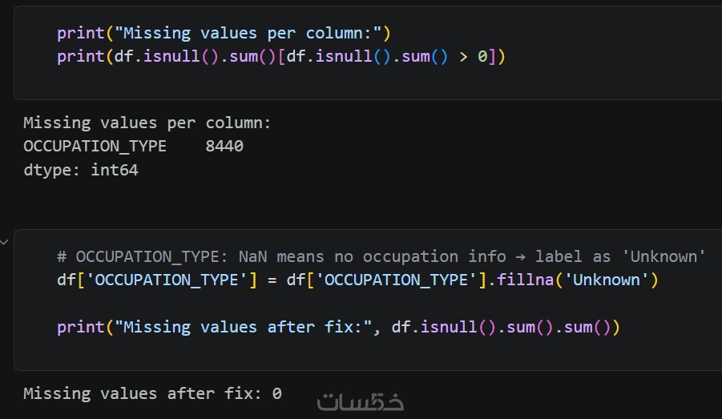The width and height of the screenshot is (722, 419).
Task: Click the 'Unknown' label in the comment
Action: (662, 256)
